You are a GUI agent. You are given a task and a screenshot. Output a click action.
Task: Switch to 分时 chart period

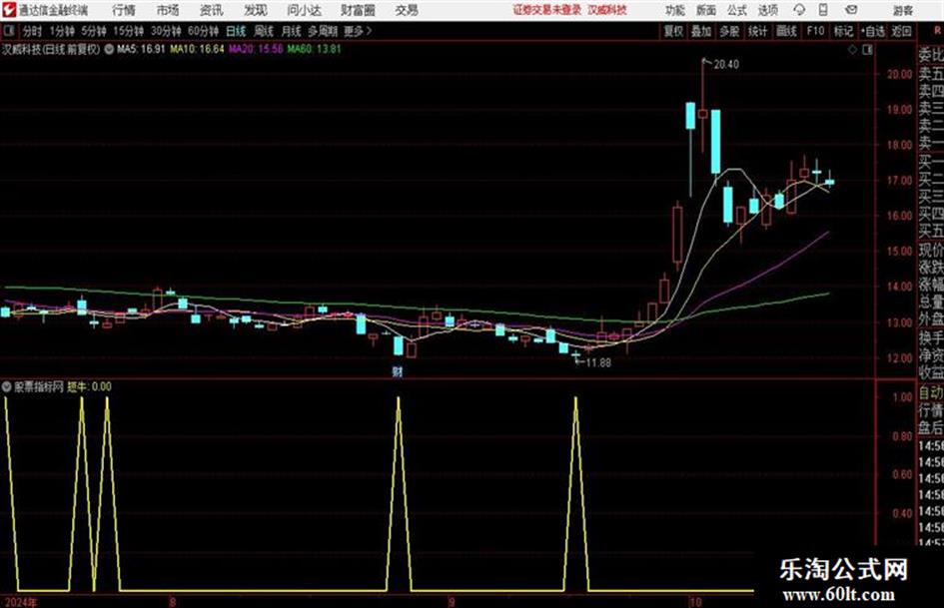33,31
